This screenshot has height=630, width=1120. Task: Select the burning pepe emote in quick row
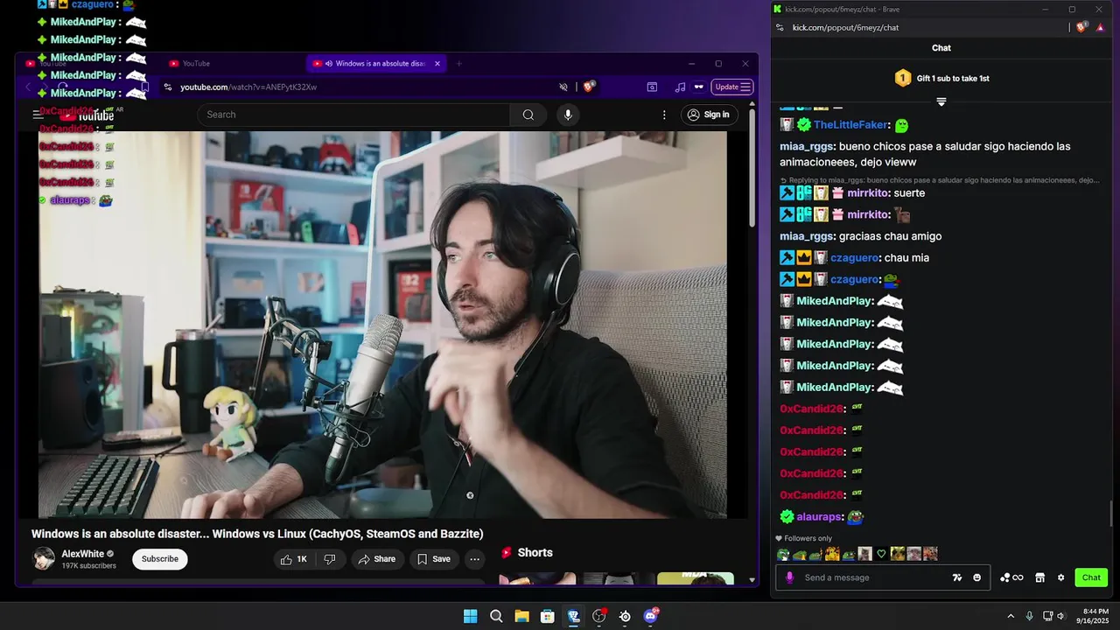click(832, 554)
